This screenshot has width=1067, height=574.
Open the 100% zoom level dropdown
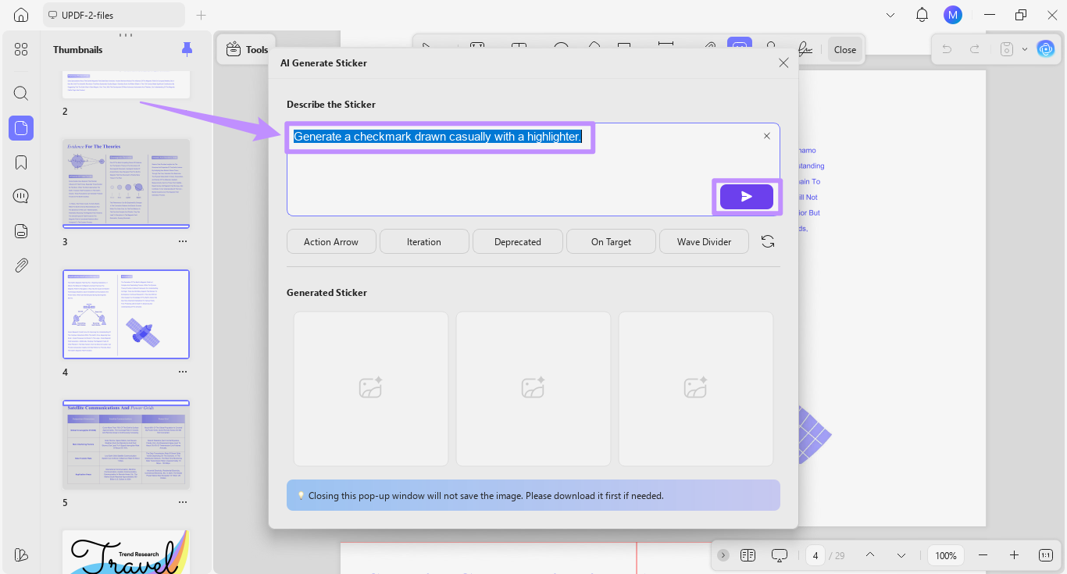point(946,555)
